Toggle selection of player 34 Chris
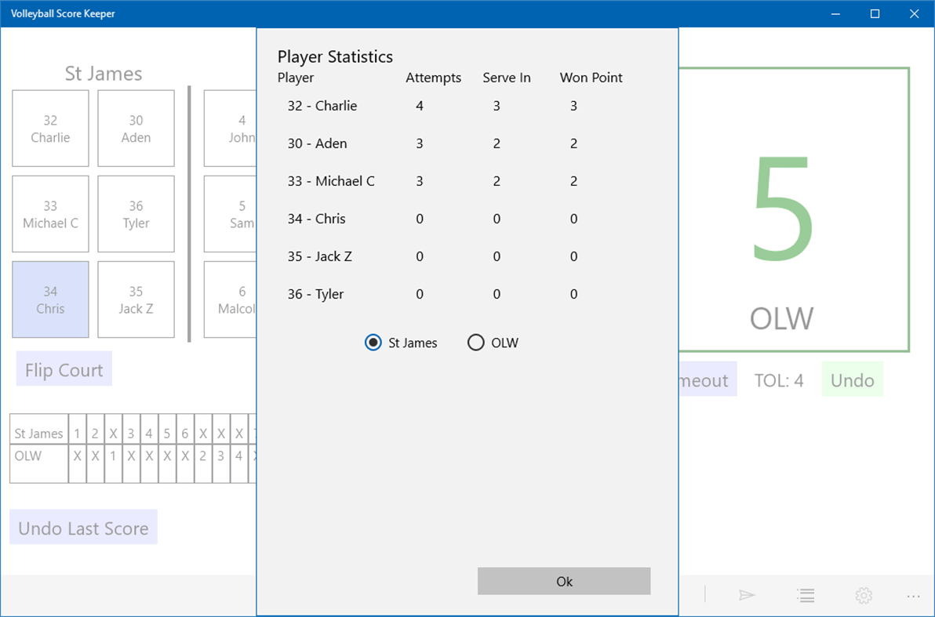 (50, 299)
